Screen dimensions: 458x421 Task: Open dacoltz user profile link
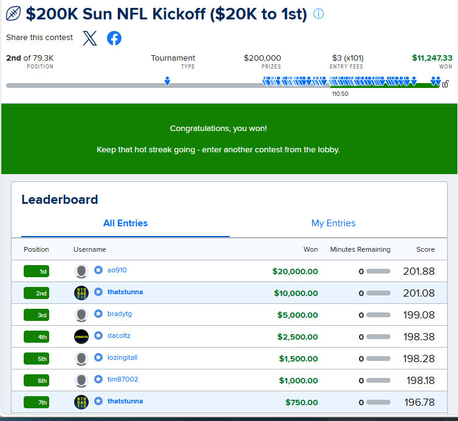point(118,336)
